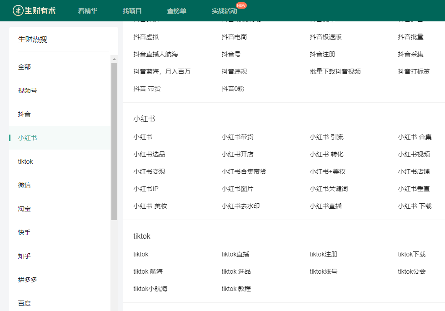Open 快手 category in the sidebar
The width and height of the screenshot is (445, 311).
[25, 232]
